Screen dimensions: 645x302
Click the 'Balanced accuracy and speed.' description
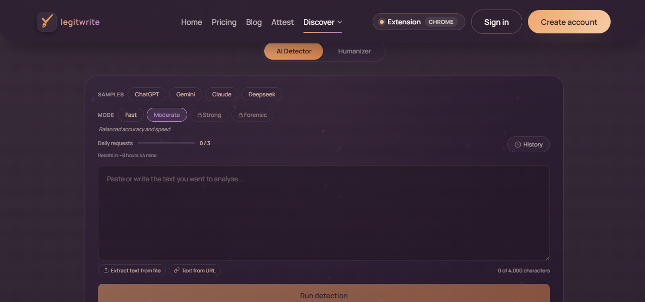[135, 129]
